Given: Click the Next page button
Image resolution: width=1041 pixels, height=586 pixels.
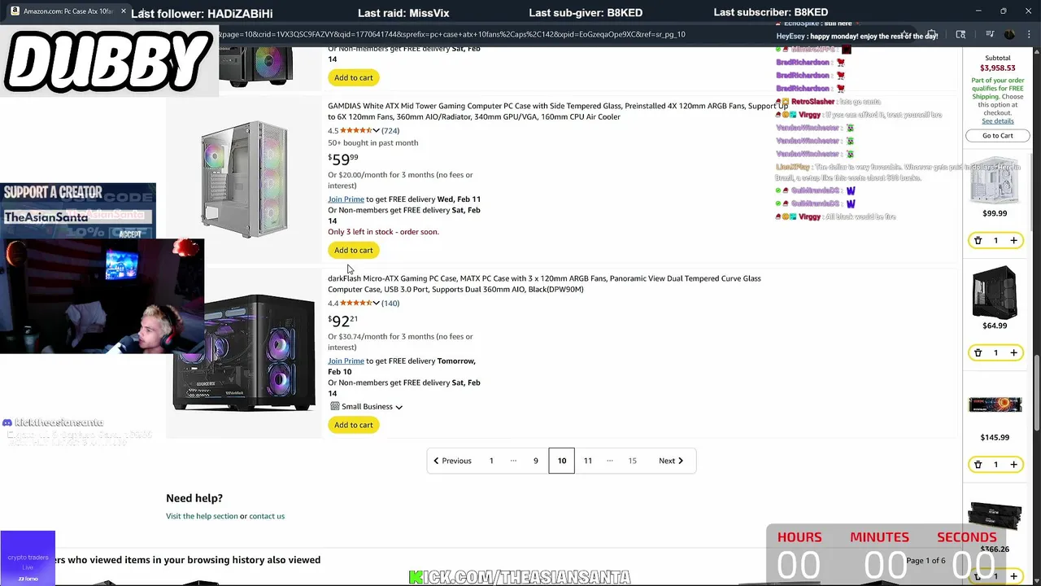Looking at the screenshot, I should pos(671,461).
